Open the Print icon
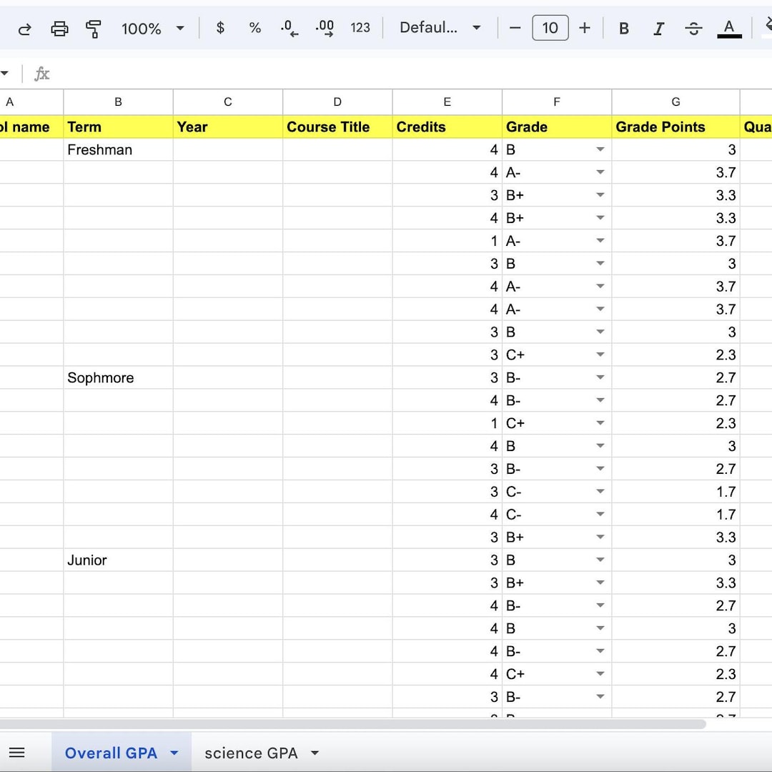 [59, 29]
